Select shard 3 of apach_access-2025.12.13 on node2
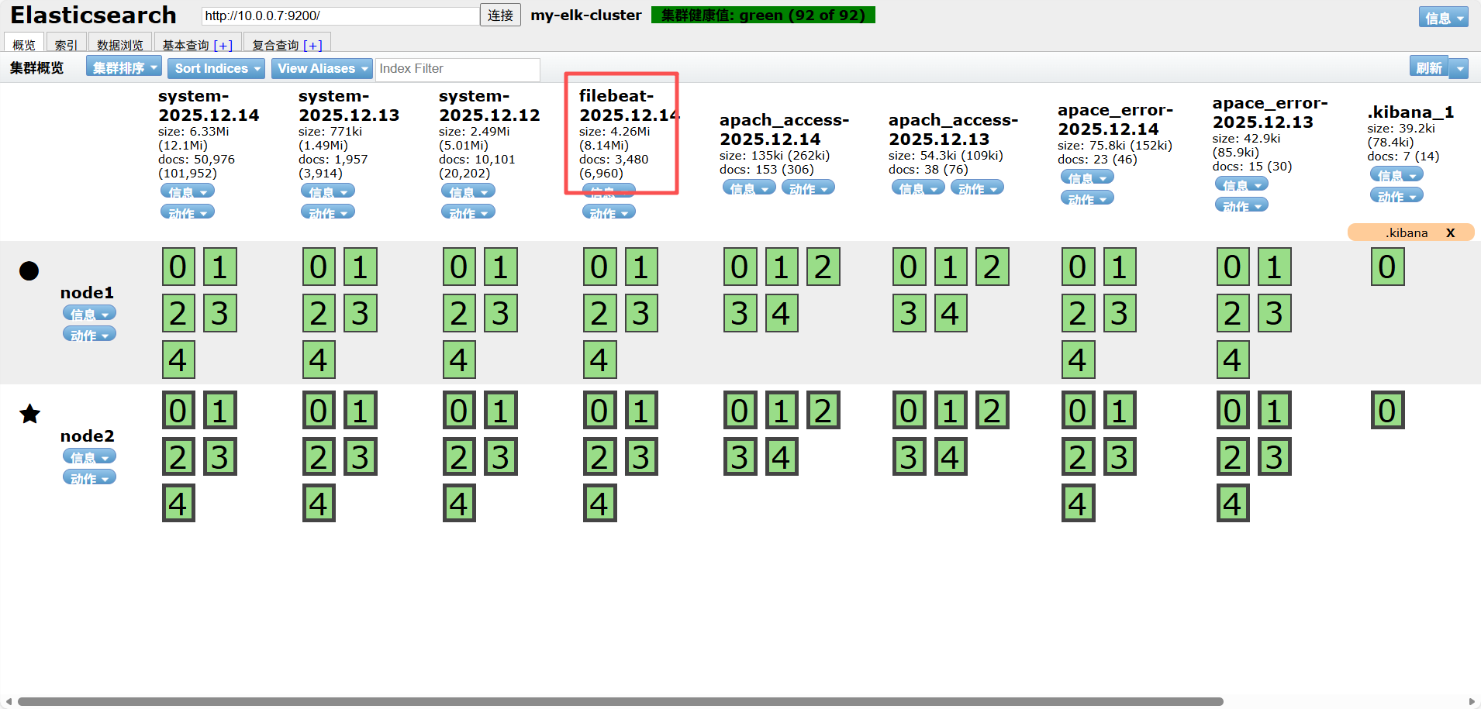 [909, 456]
